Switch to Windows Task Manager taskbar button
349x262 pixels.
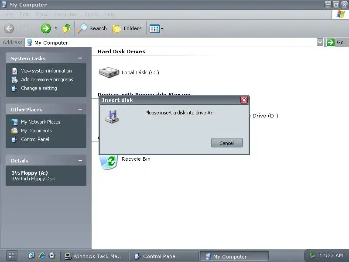click(95, 256)
